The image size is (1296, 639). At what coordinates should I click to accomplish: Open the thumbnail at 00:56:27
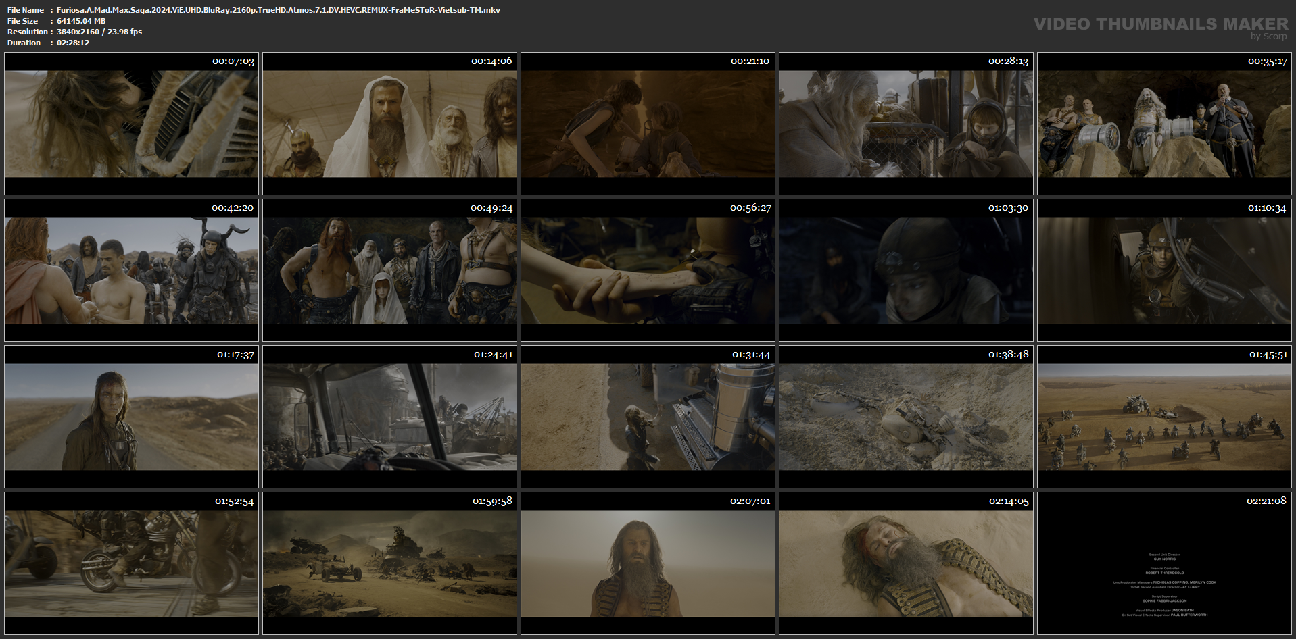click(x=648, y=270)
